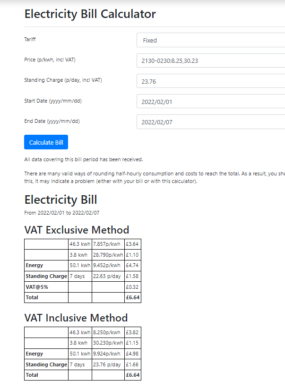
Task: Click the VAT Exclusive Method heading
Action: point(77,230)
